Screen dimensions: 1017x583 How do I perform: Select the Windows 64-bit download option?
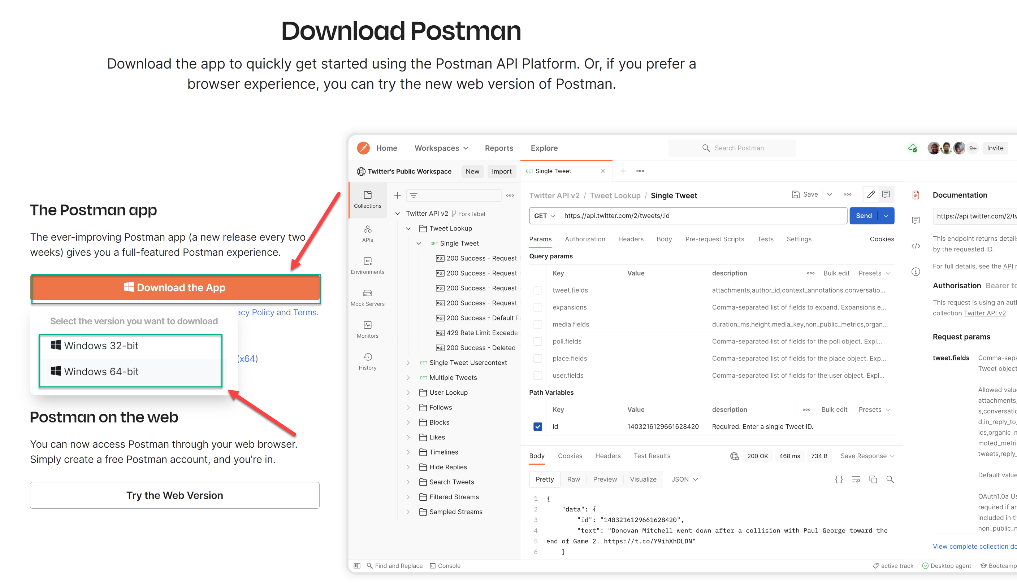point(100,371)
